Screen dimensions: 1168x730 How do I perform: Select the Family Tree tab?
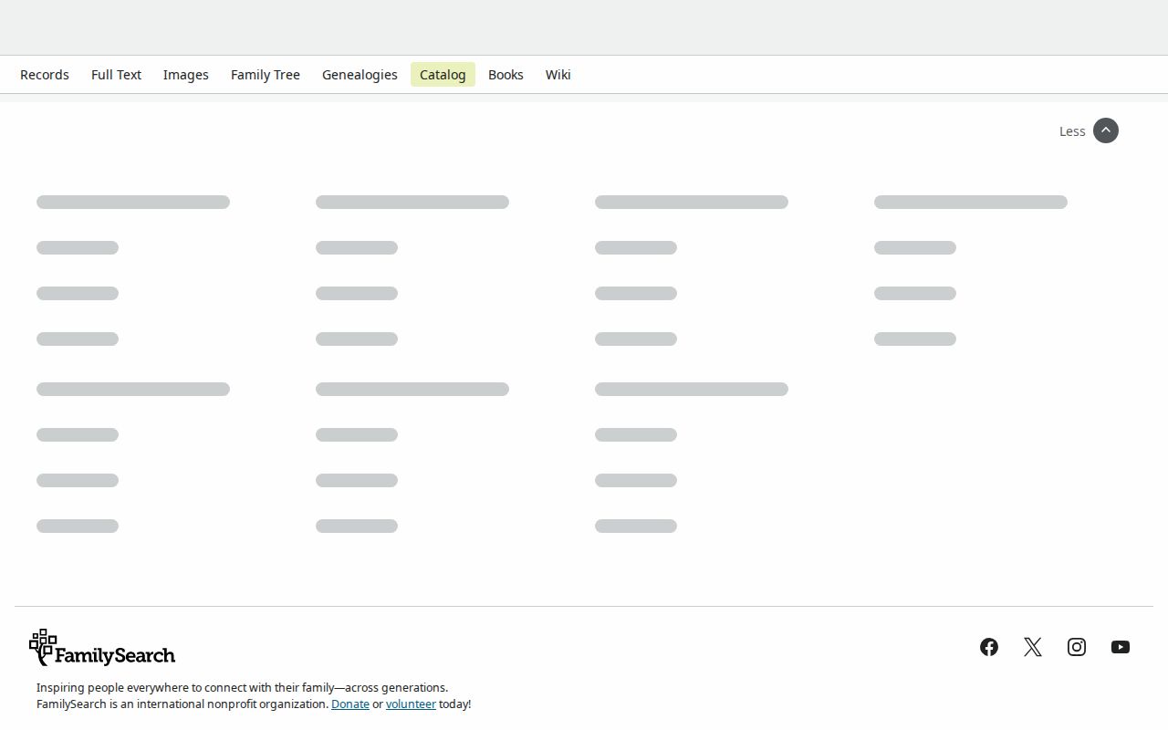click(x=266, y=75)
